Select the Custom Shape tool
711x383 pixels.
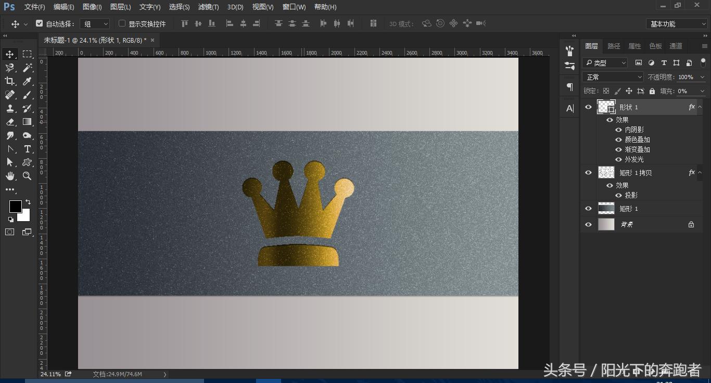[x=27, y=162]
